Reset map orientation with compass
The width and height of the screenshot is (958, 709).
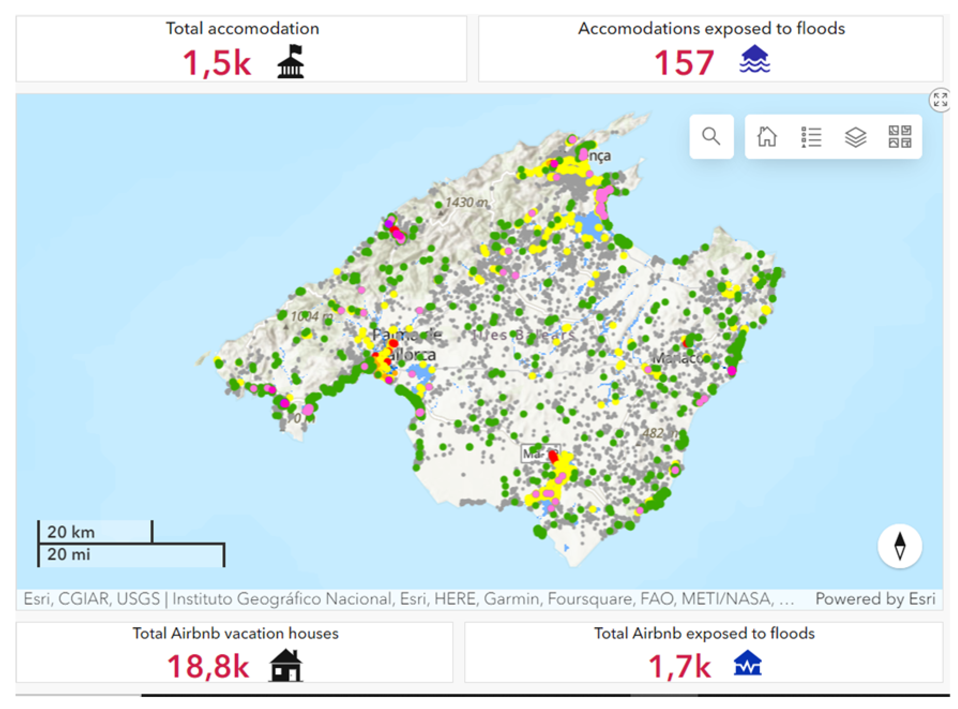coord(900,546)
